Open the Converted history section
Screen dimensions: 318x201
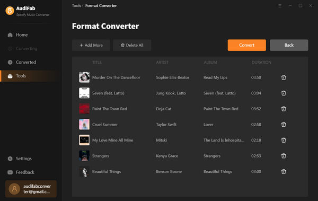[x=22, y=62]
